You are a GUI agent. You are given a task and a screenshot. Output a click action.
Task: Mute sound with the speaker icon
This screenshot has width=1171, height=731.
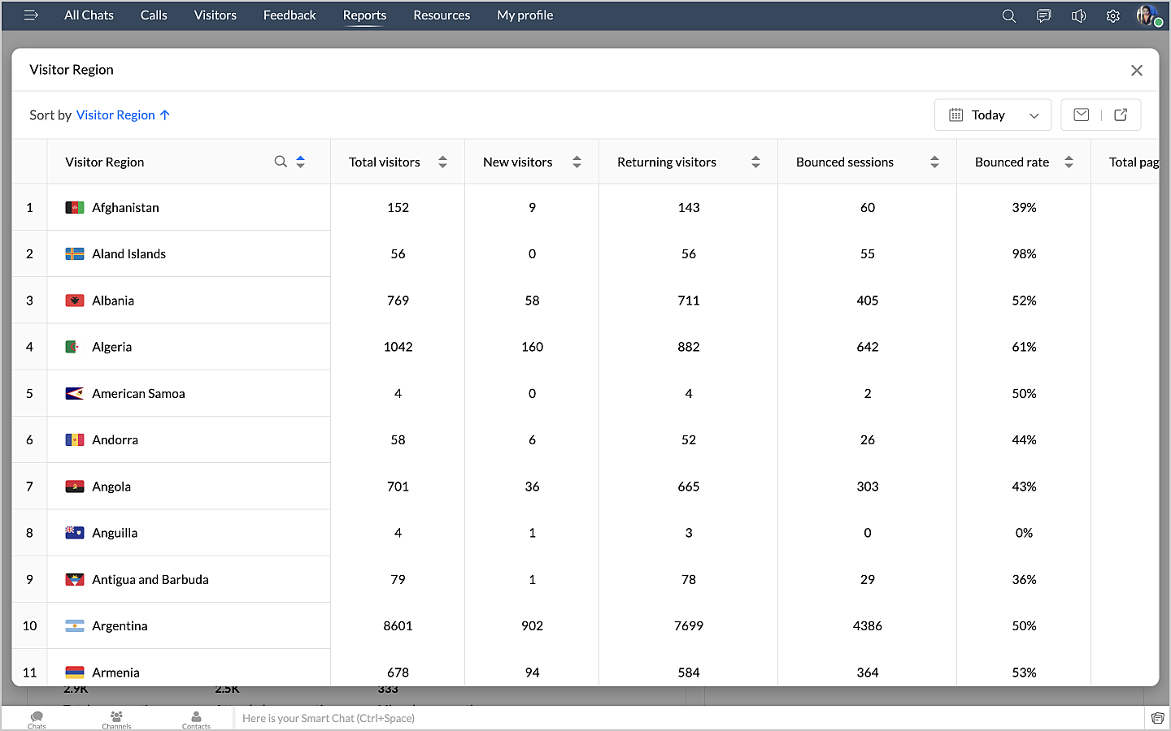click(x=1078, y=15)
